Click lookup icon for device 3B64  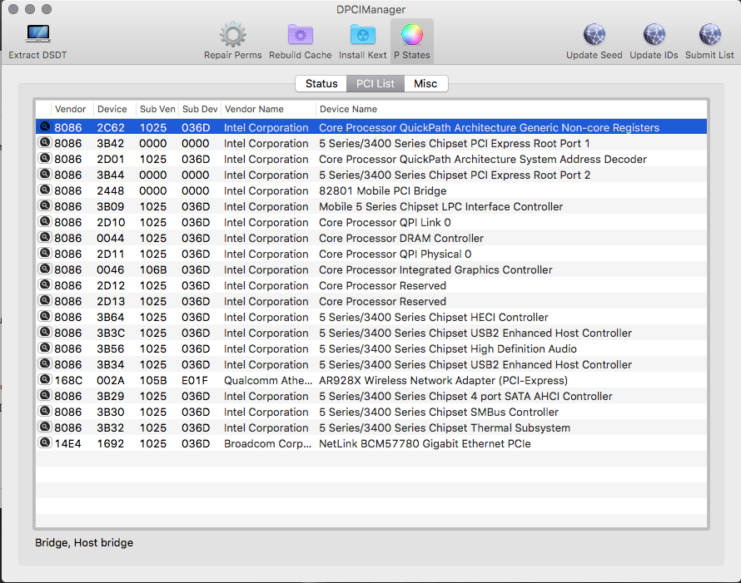tap(44, 316)
